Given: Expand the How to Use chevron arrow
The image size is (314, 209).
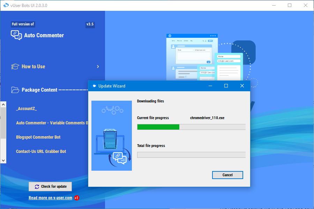Looking at the screenshot, I should pos(98,67).
